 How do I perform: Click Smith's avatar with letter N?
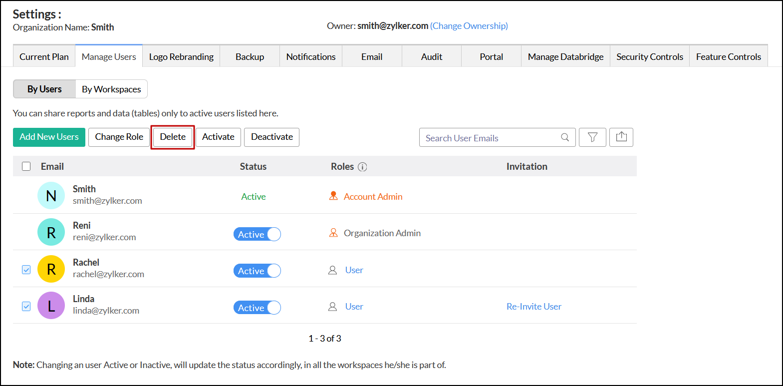pos(51,196)
